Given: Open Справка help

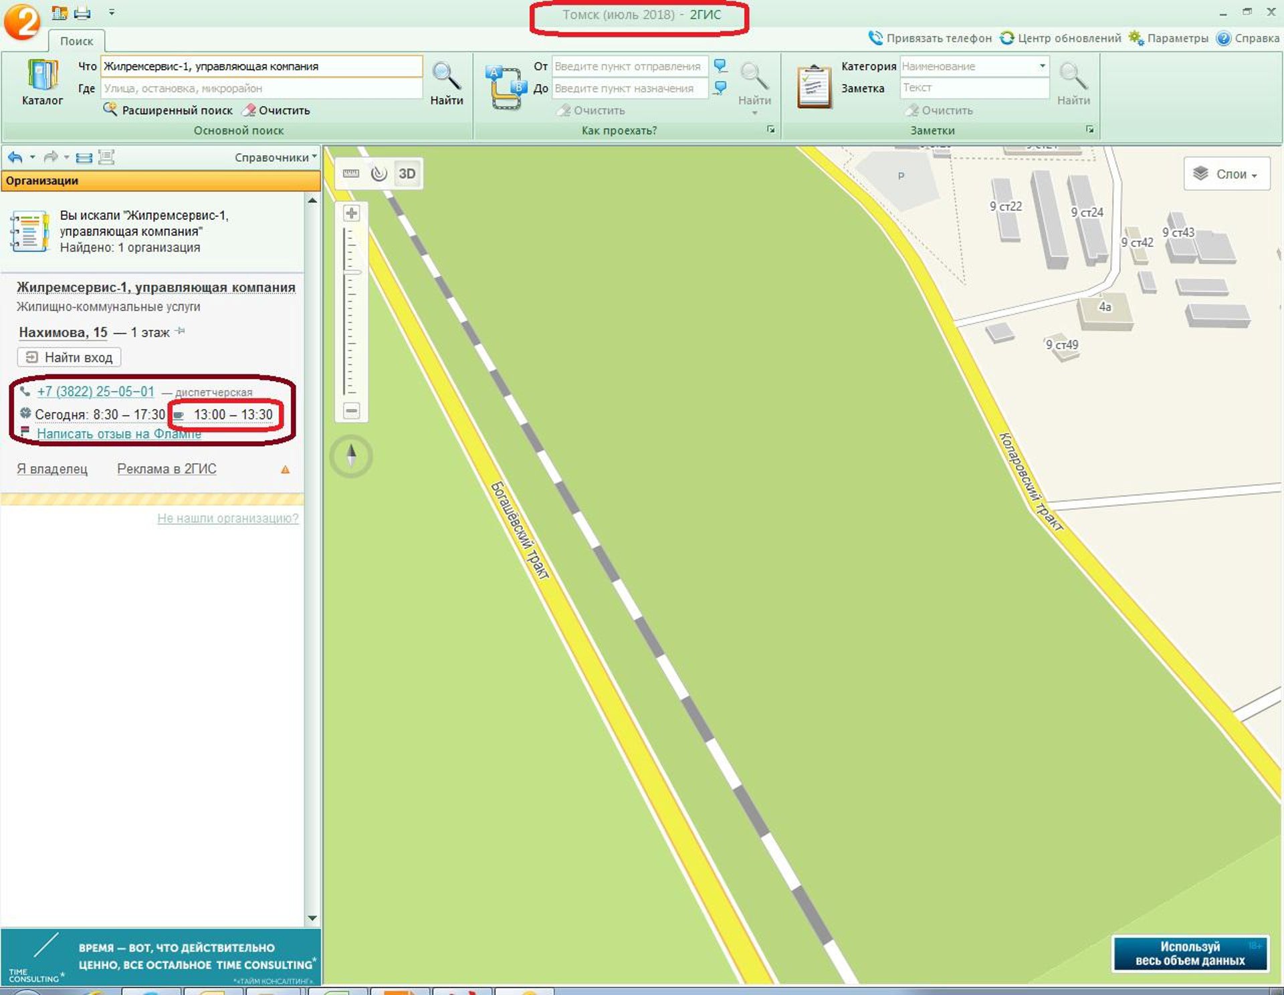Looking at the screenshot, I should pos(1248,38).
